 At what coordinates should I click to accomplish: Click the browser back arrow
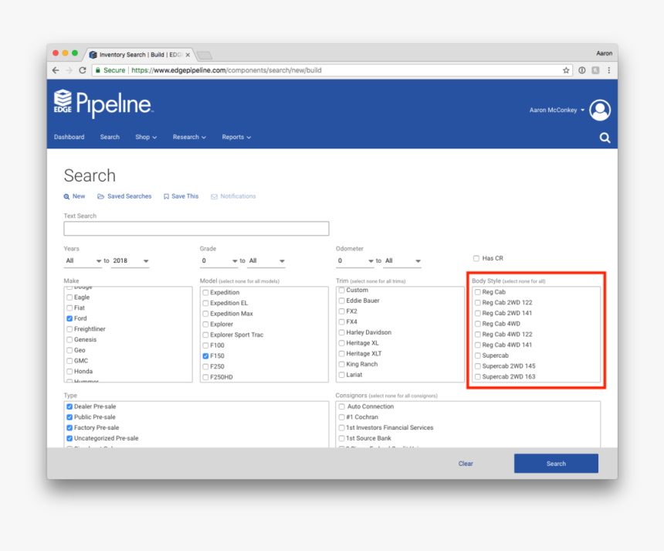pos(56,70)
